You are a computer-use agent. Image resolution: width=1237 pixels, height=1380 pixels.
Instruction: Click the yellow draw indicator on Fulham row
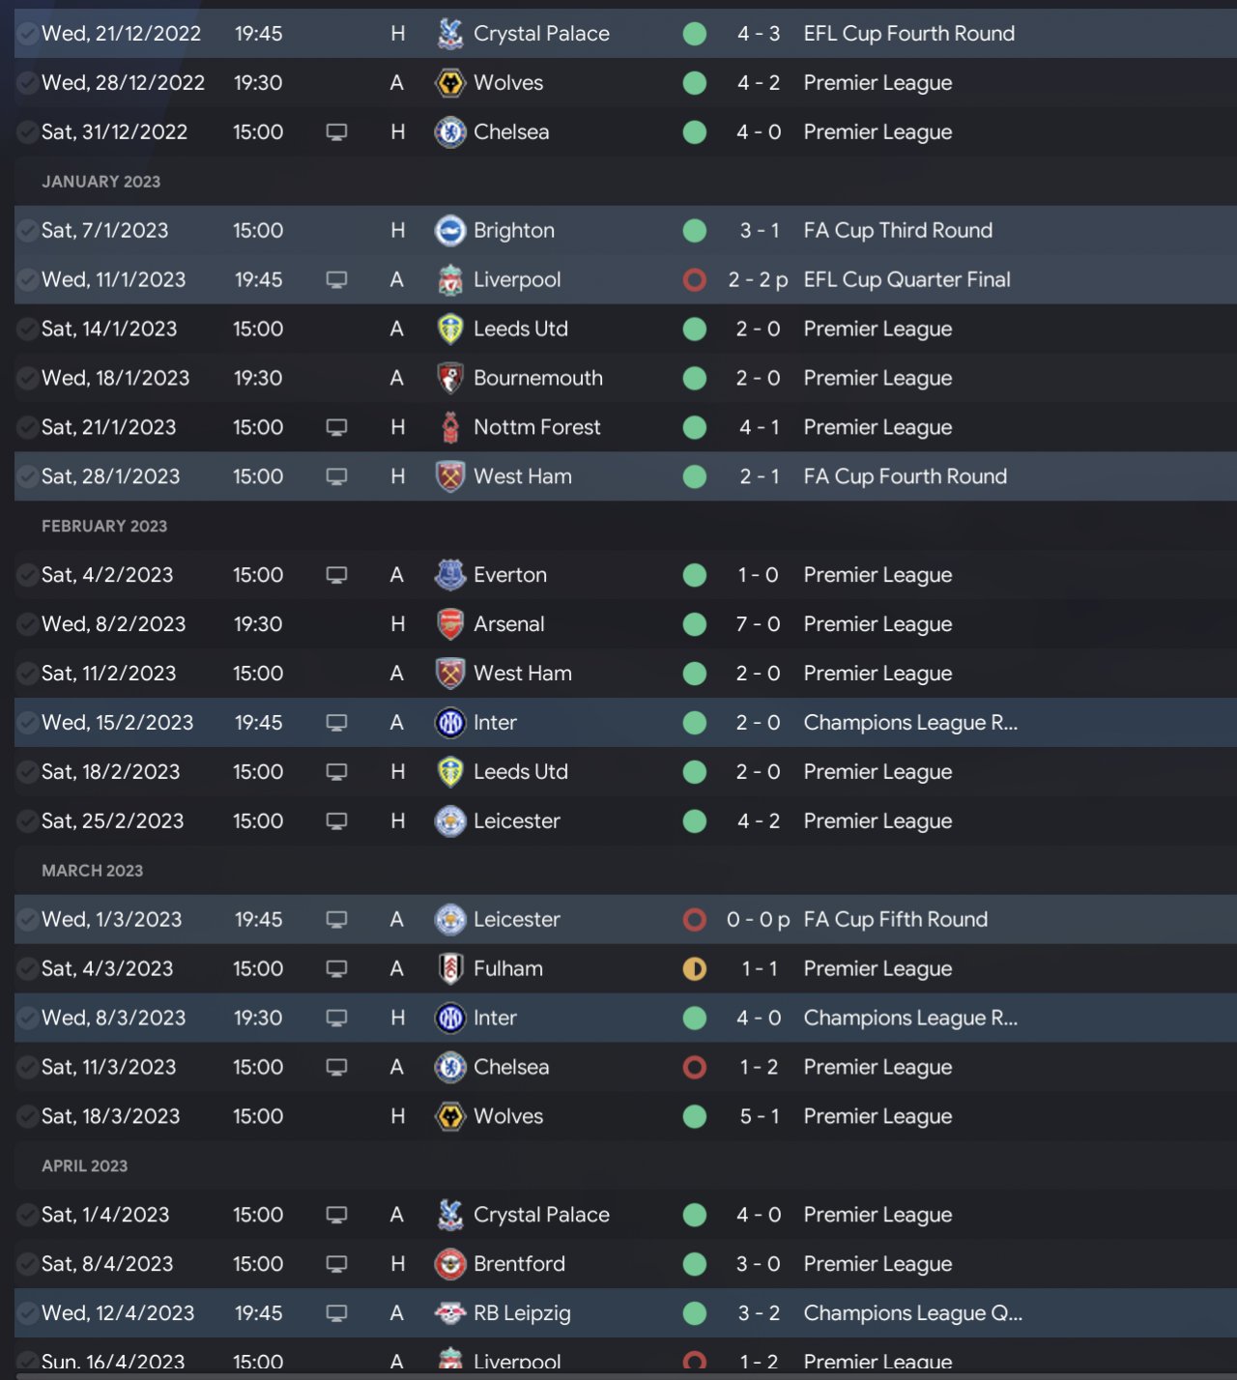(x=694, y=968)
